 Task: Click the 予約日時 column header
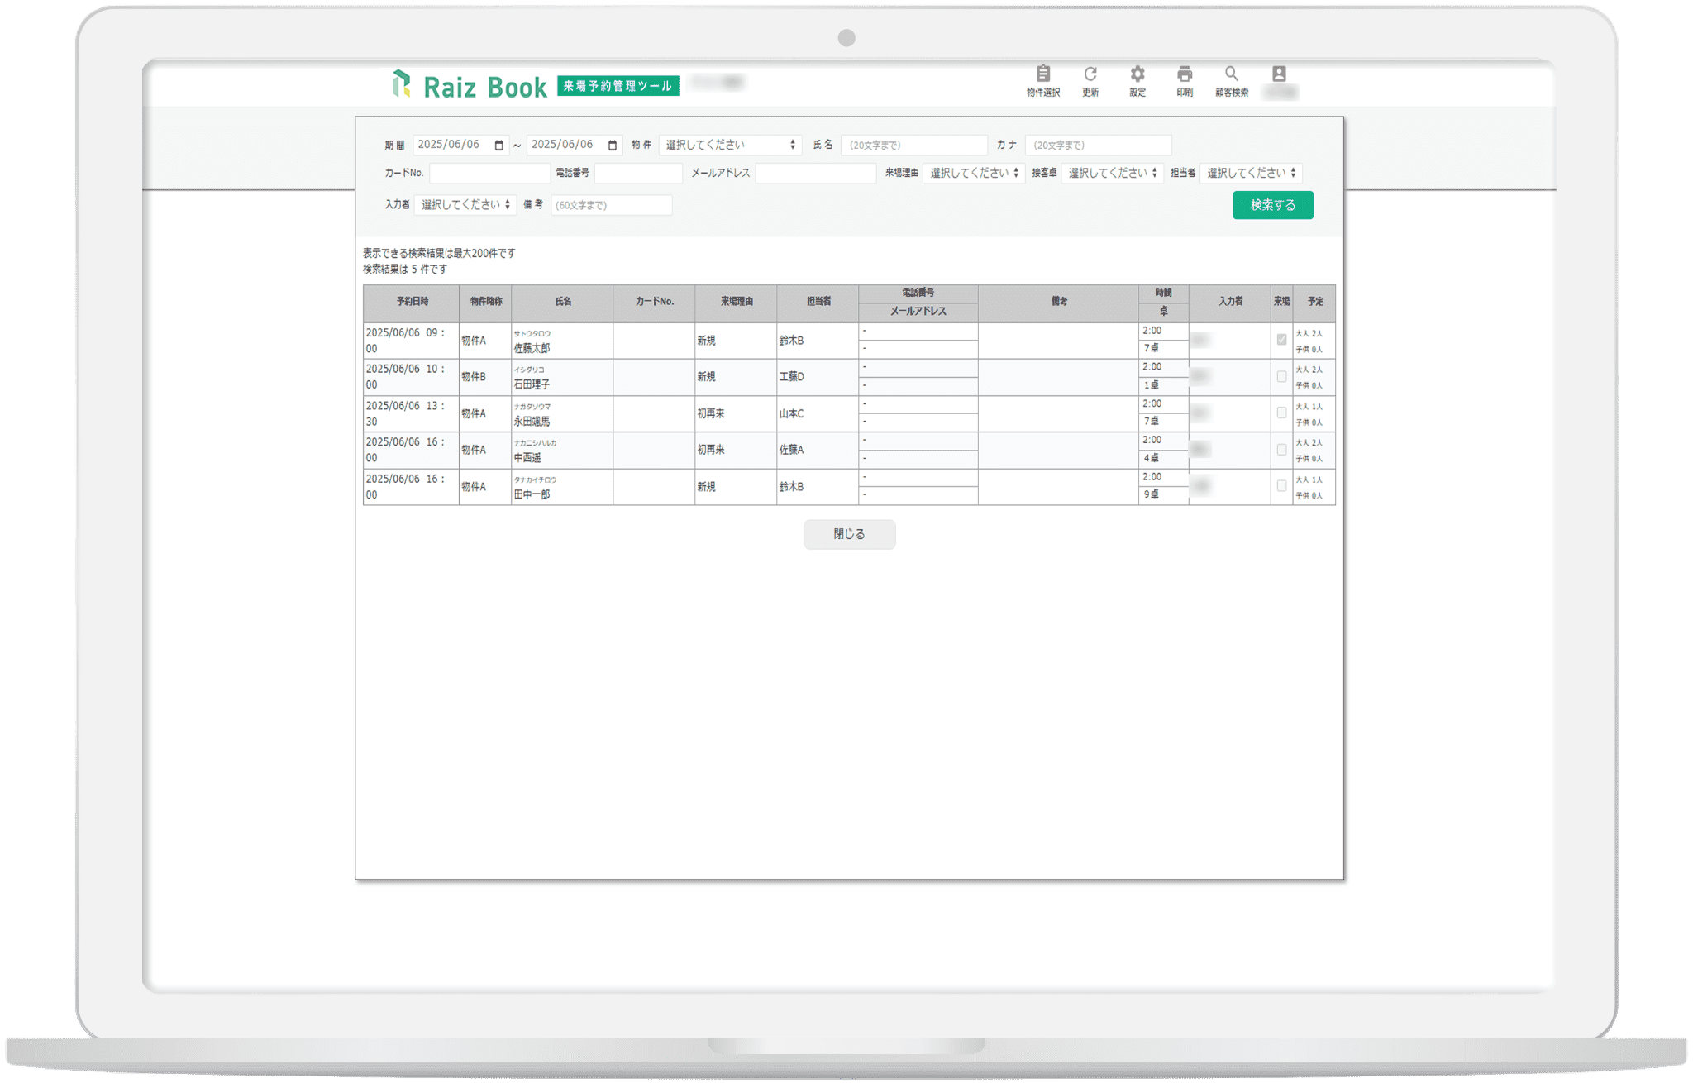(412, 303)
